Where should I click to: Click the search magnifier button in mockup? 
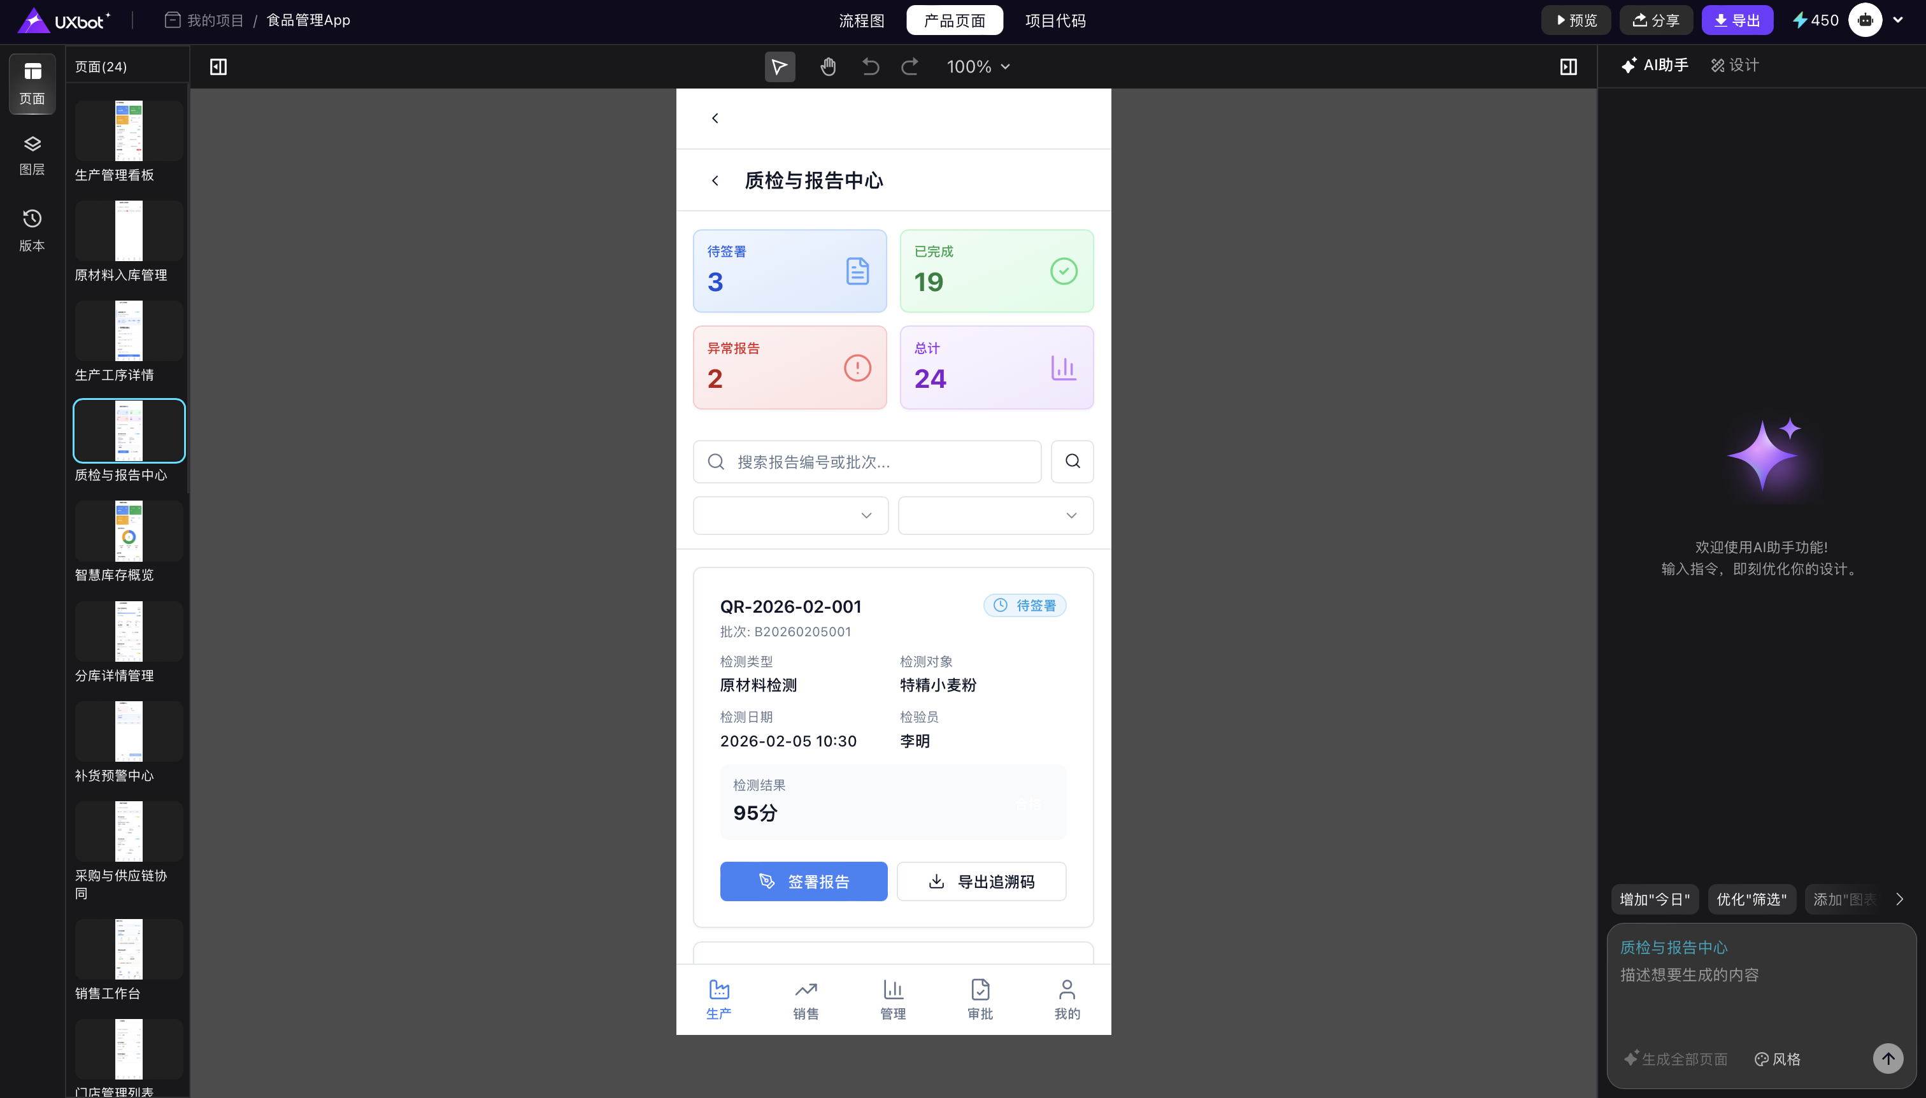1071,462
